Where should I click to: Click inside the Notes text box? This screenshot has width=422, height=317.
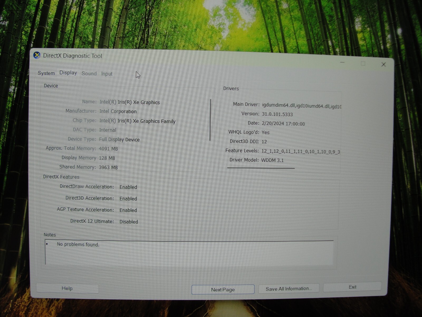(189, 253)
